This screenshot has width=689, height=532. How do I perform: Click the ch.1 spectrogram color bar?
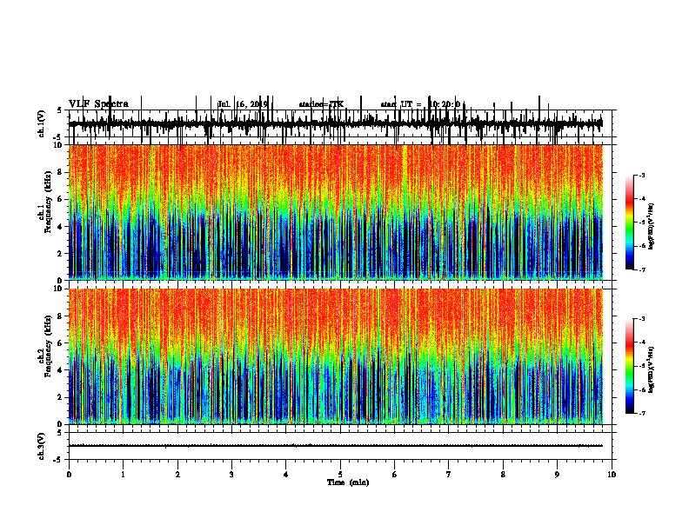629,223
